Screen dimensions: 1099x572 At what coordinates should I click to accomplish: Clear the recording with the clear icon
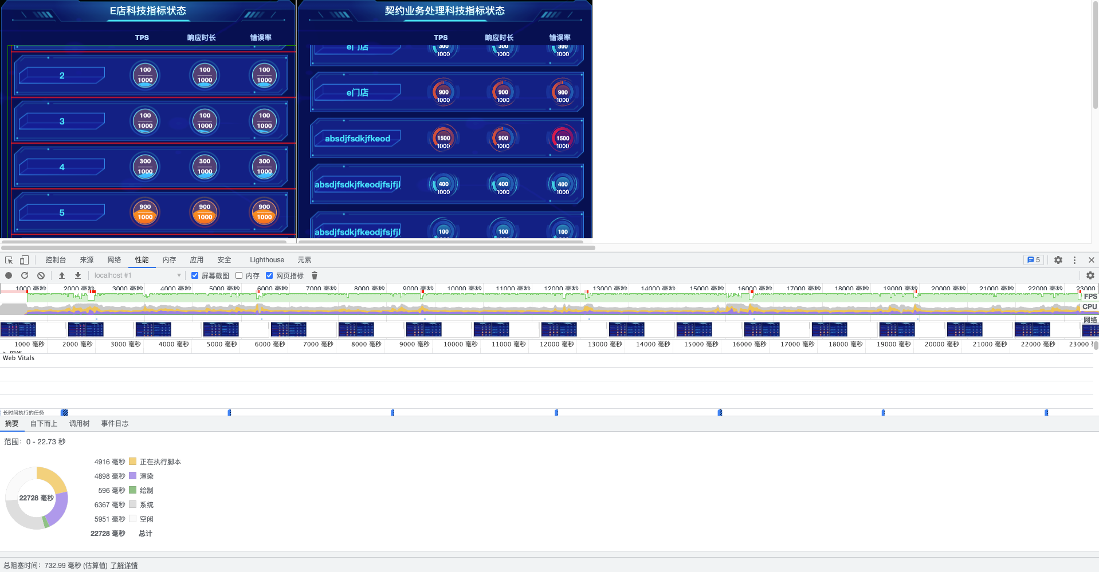pos(41,275)
